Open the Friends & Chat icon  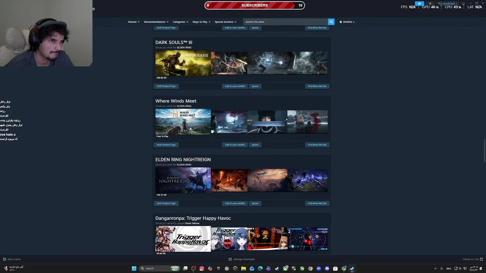click(481, 259)
